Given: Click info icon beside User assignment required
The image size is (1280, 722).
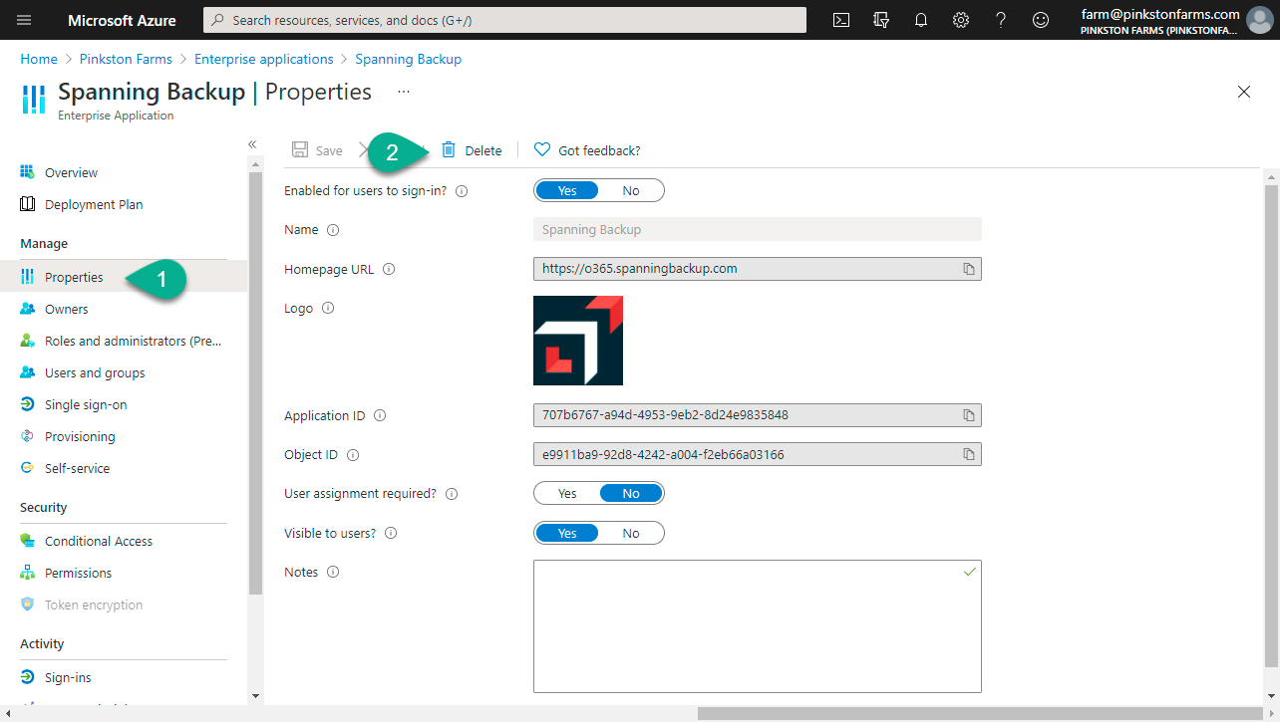Looking at the screenshot, I should (452, 494).
